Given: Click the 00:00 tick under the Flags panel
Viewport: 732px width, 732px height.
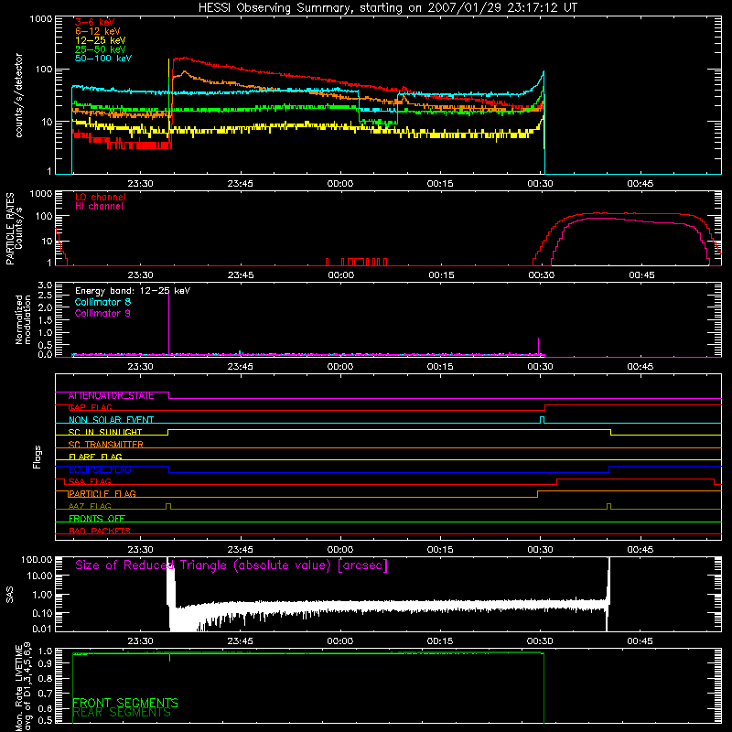Looking at the screenshot, I should click(340, 550).
